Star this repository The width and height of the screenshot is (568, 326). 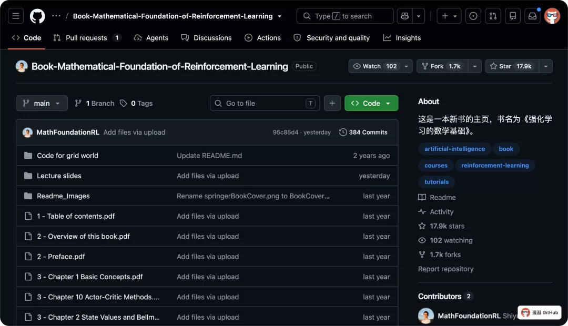tap(512, 66)
